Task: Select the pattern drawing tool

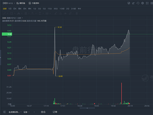Action: click(x=19, y=13)
